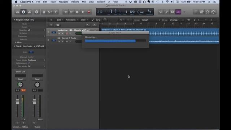The image size is (231, 130).
Task: Open the View menu in tracks area
Action: point(84,20)
